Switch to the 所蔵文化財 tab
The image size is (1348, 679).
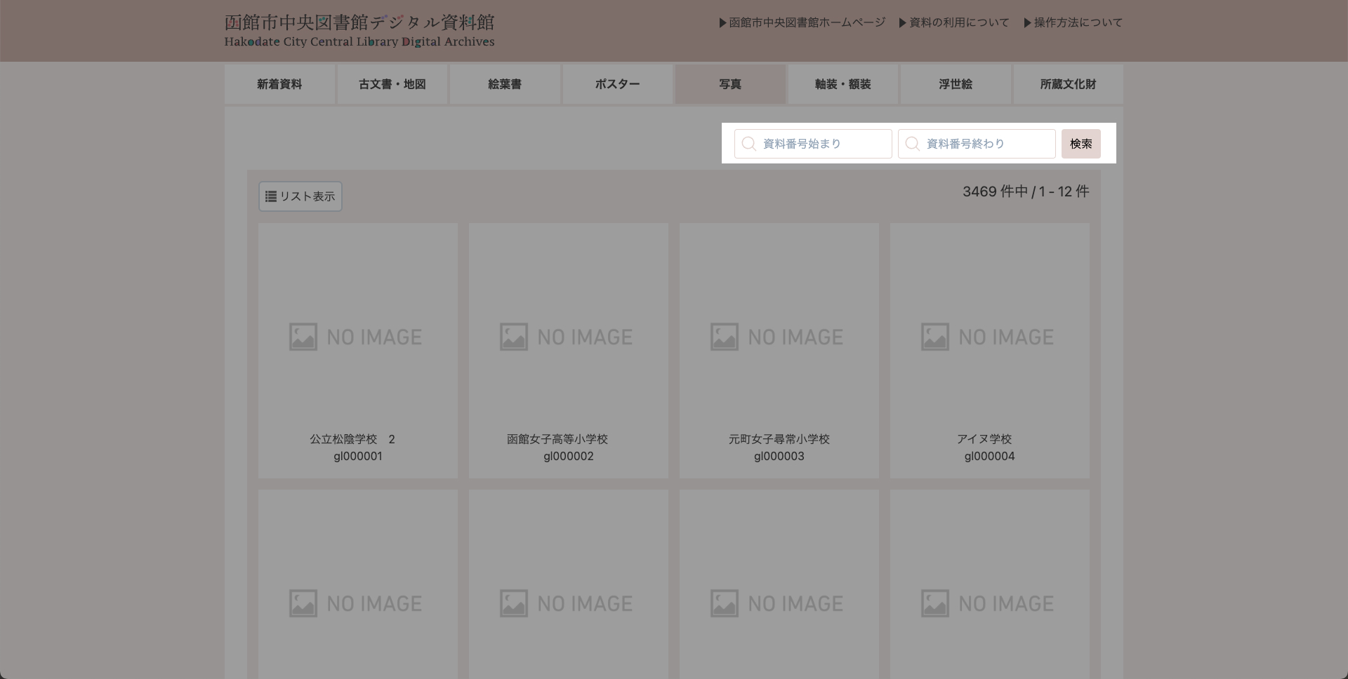point(1069,84)
